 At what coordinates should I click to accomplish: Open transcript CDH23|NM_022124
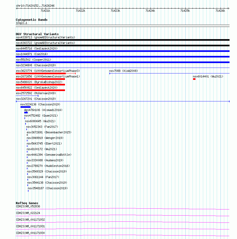28,213
